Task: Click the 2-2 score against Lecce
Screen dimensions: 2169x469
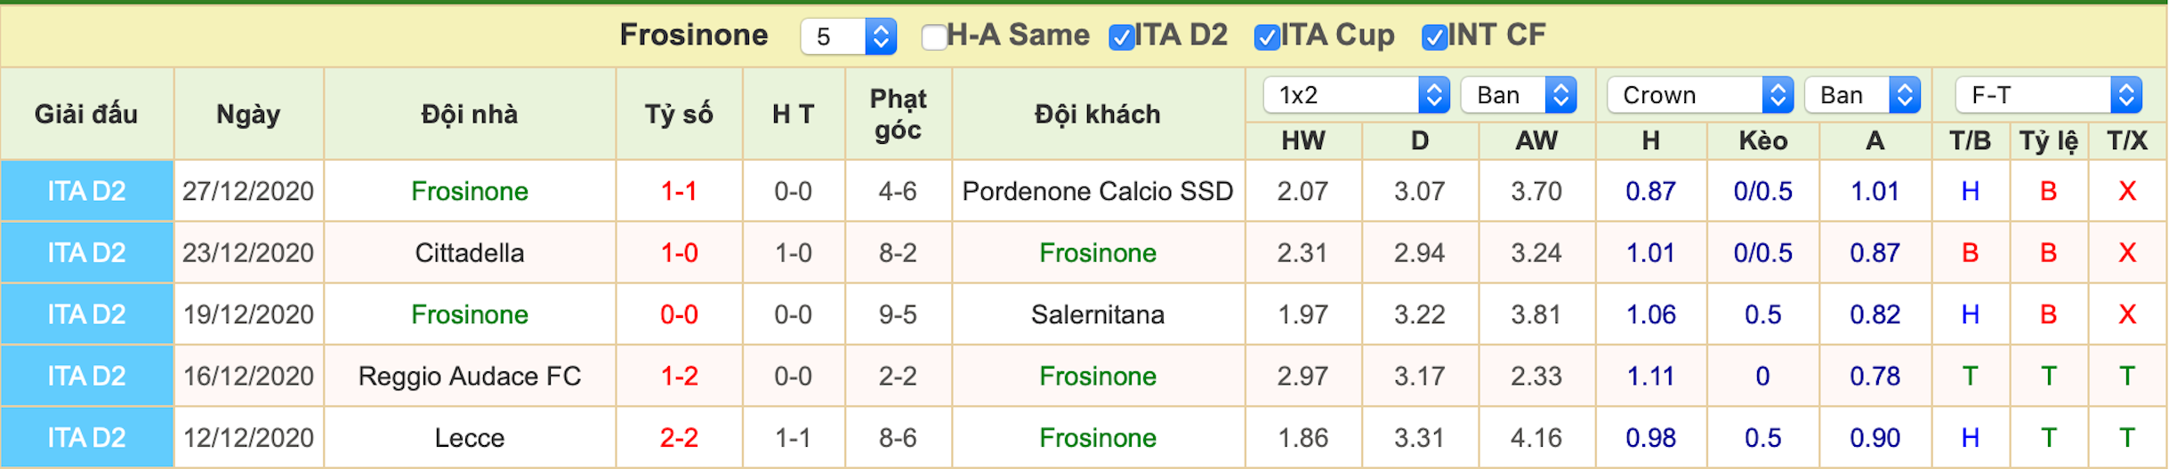Action: pos(679,438)
